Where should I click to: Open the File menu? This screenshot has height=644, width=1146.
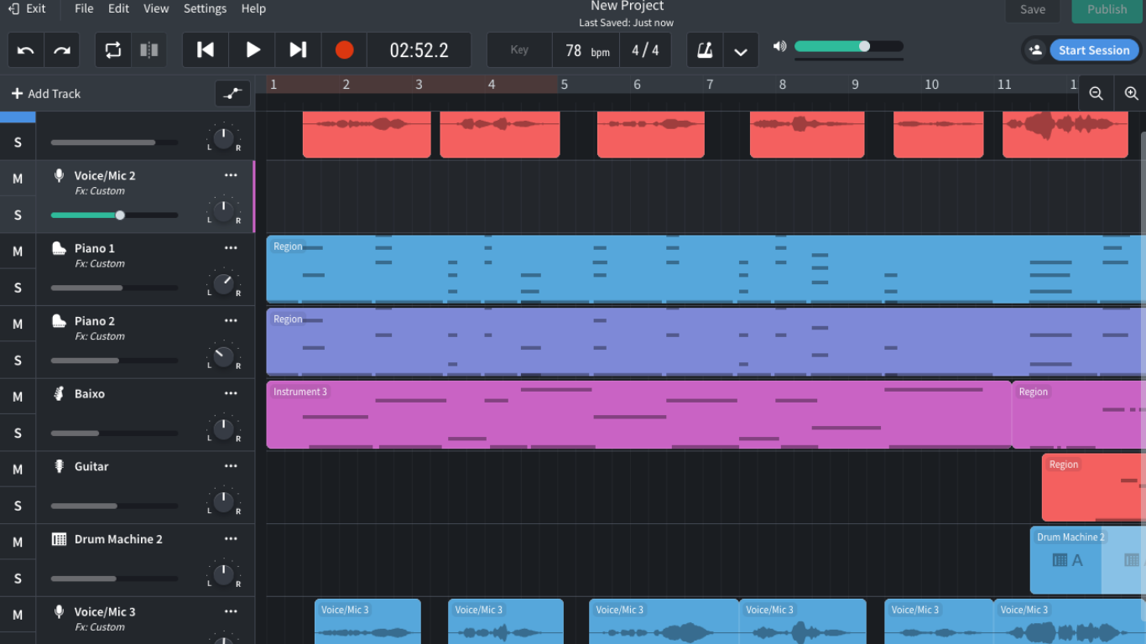coord(84,8)
